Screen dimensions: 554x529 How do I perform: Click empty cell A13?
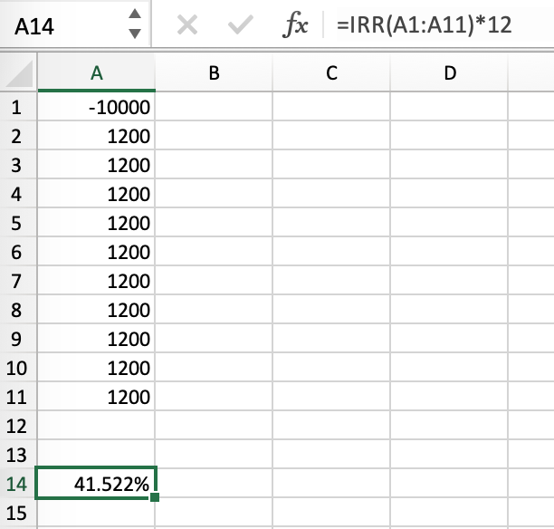click(x=96, y=455)
